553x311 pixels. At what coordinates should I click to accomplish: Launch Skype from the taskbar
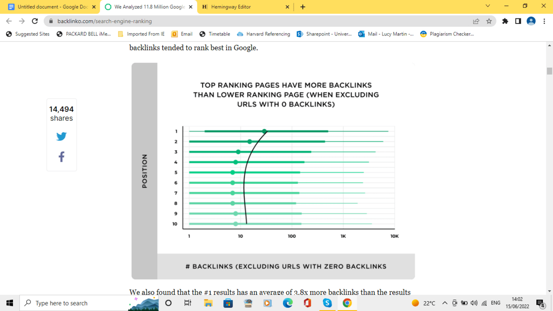tap(327, 303)
